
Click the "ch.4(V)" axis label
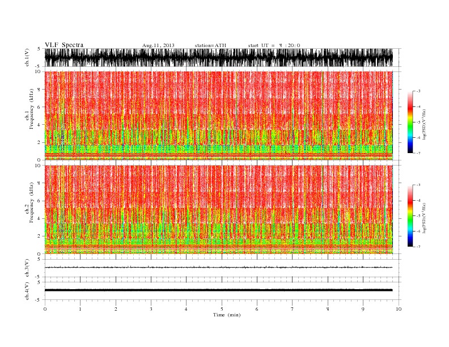(27, 291)
